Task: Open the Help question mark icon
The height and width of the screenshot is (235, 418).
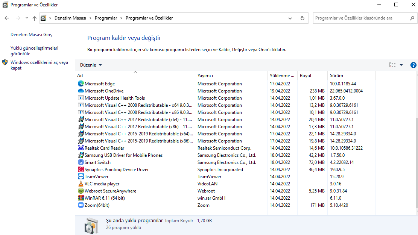Action: click(413, 65)
